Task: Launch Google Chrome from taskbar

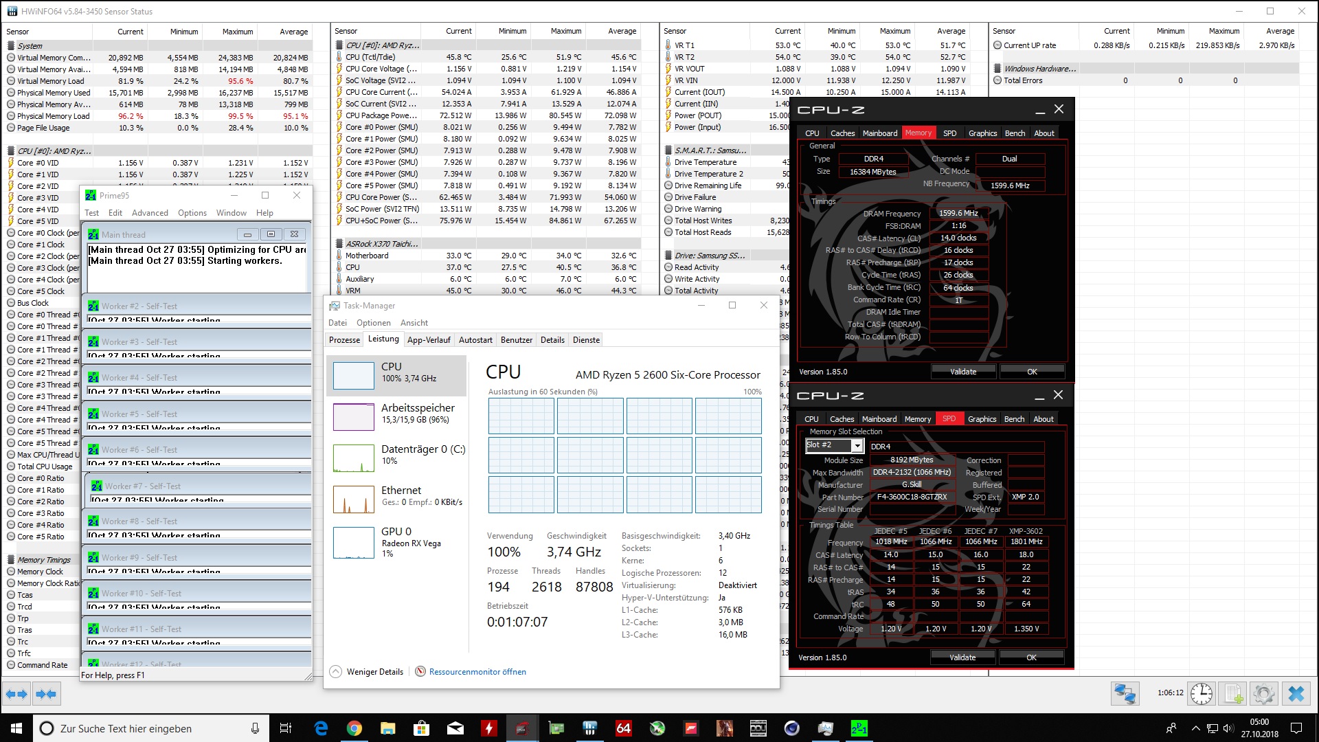Action: (x=354, y=728)
